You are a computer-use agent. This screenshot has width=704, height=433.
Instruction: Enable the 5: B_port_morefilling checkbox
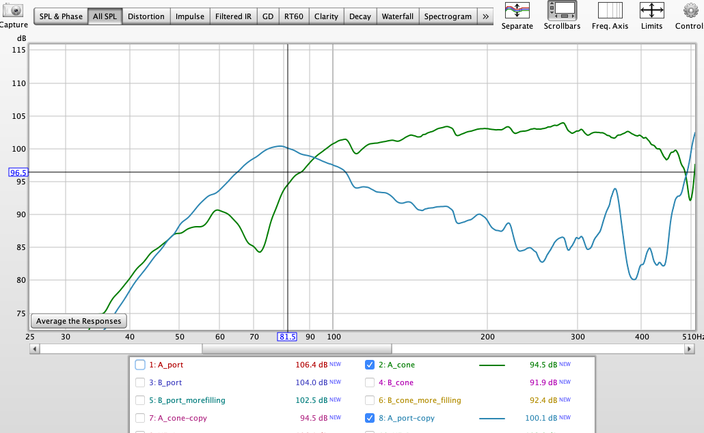click(140, 400)
